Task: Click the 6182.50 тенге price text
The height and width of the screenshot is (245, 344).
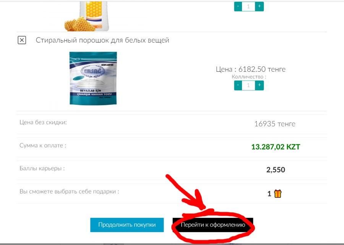Action: coord(262,69)
